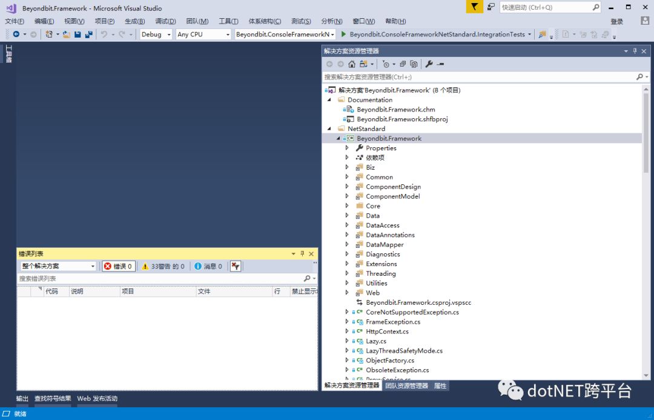
Task: Click the Home icon in Solution Explorer toolbar
Action: pos(352,64)
